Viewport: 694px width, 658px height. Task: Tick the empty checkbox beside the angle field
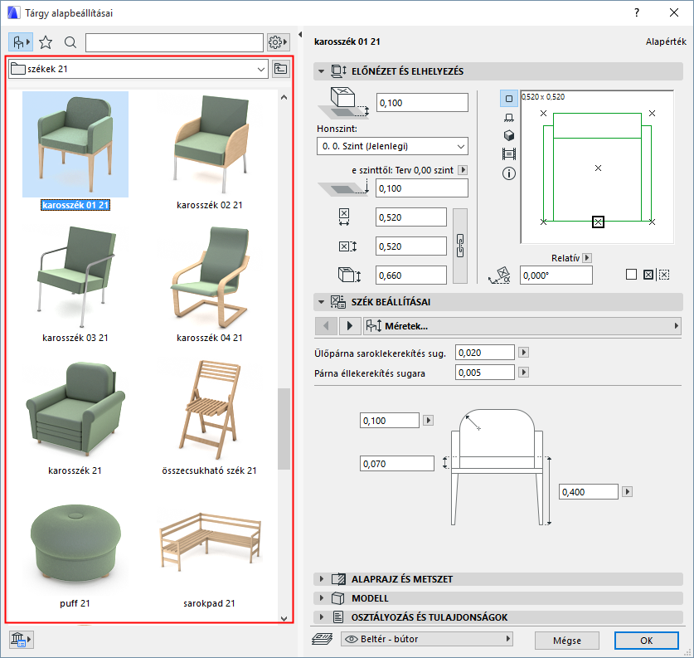coord(632,275)
